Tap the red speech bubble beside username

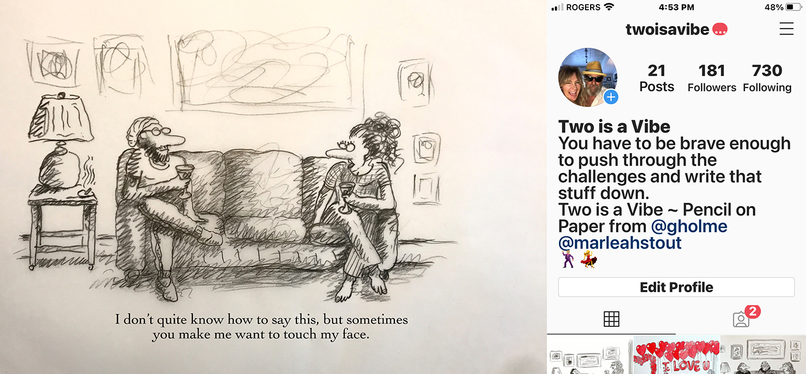[720, 29]
